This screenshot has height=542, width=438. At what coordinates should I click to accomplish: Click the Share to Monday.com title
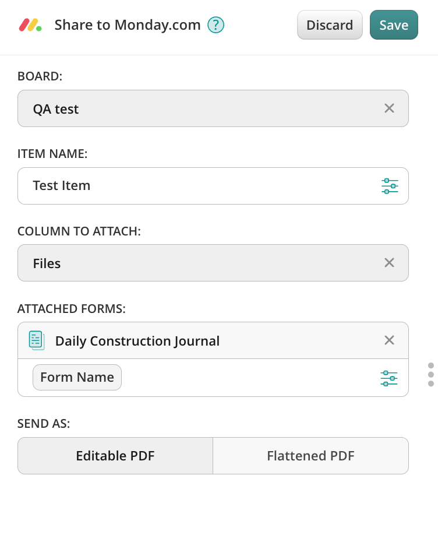tap(128, 25)
